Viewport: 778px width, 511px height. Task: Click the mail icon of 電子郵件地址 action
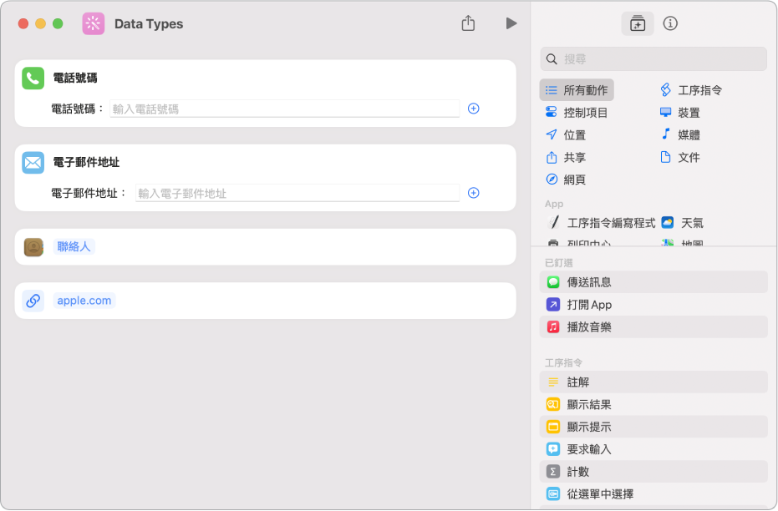point(33,163)
